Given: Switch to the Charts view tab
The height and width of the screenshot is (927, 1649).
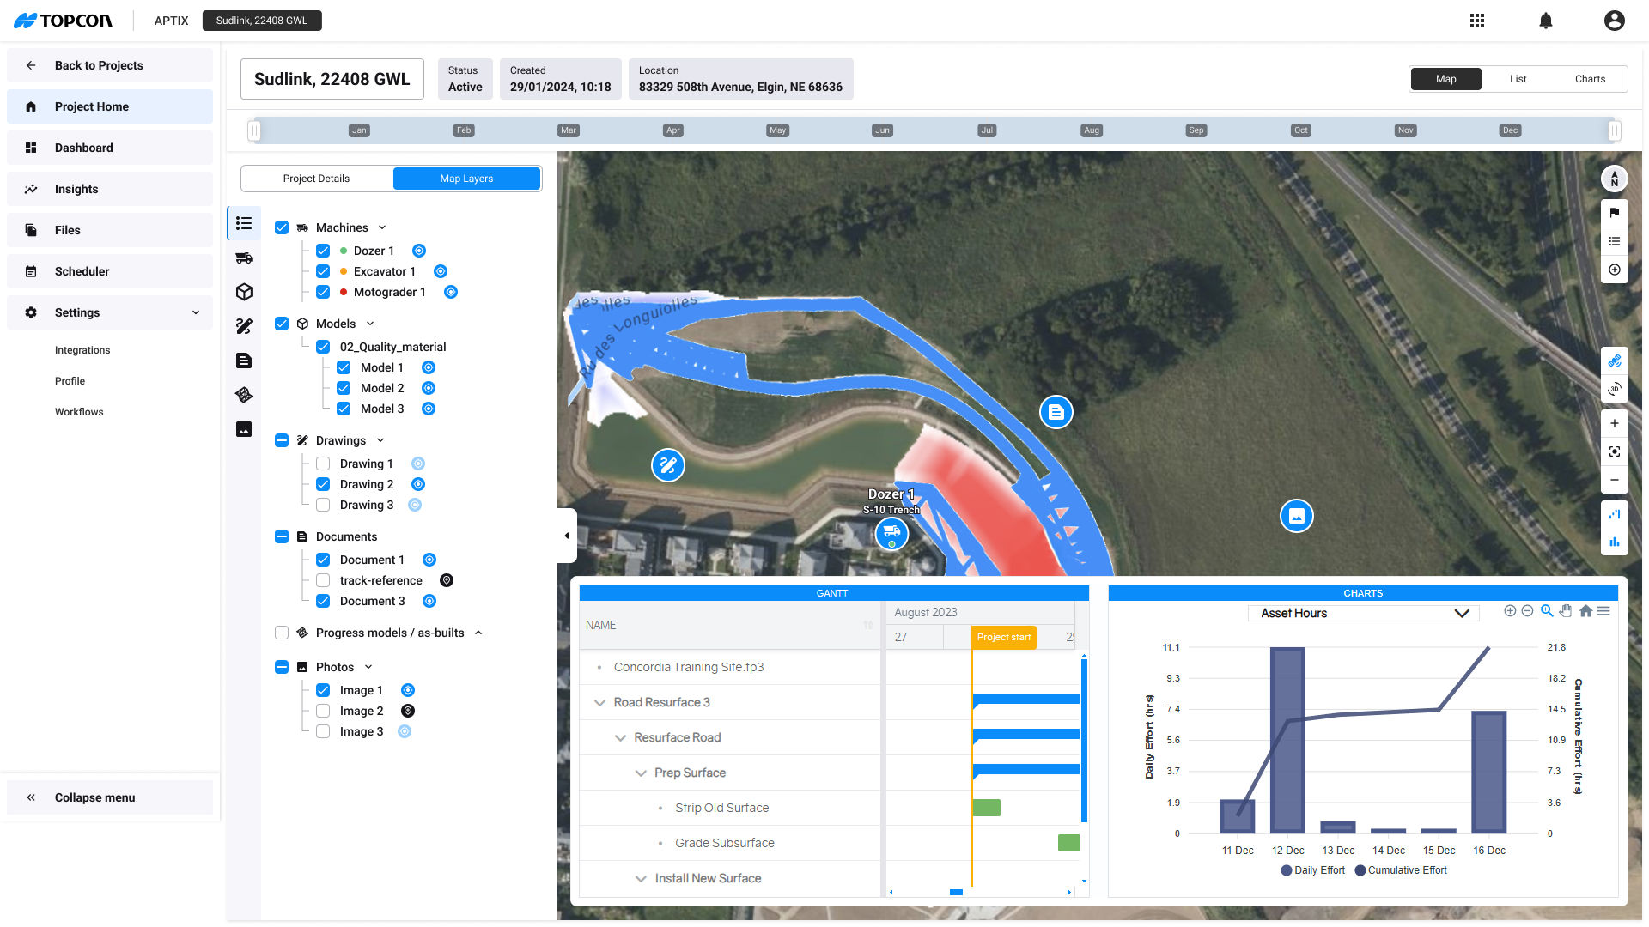Looking at the screenshot, I should pyautogui.click(x=1590, y=79).
